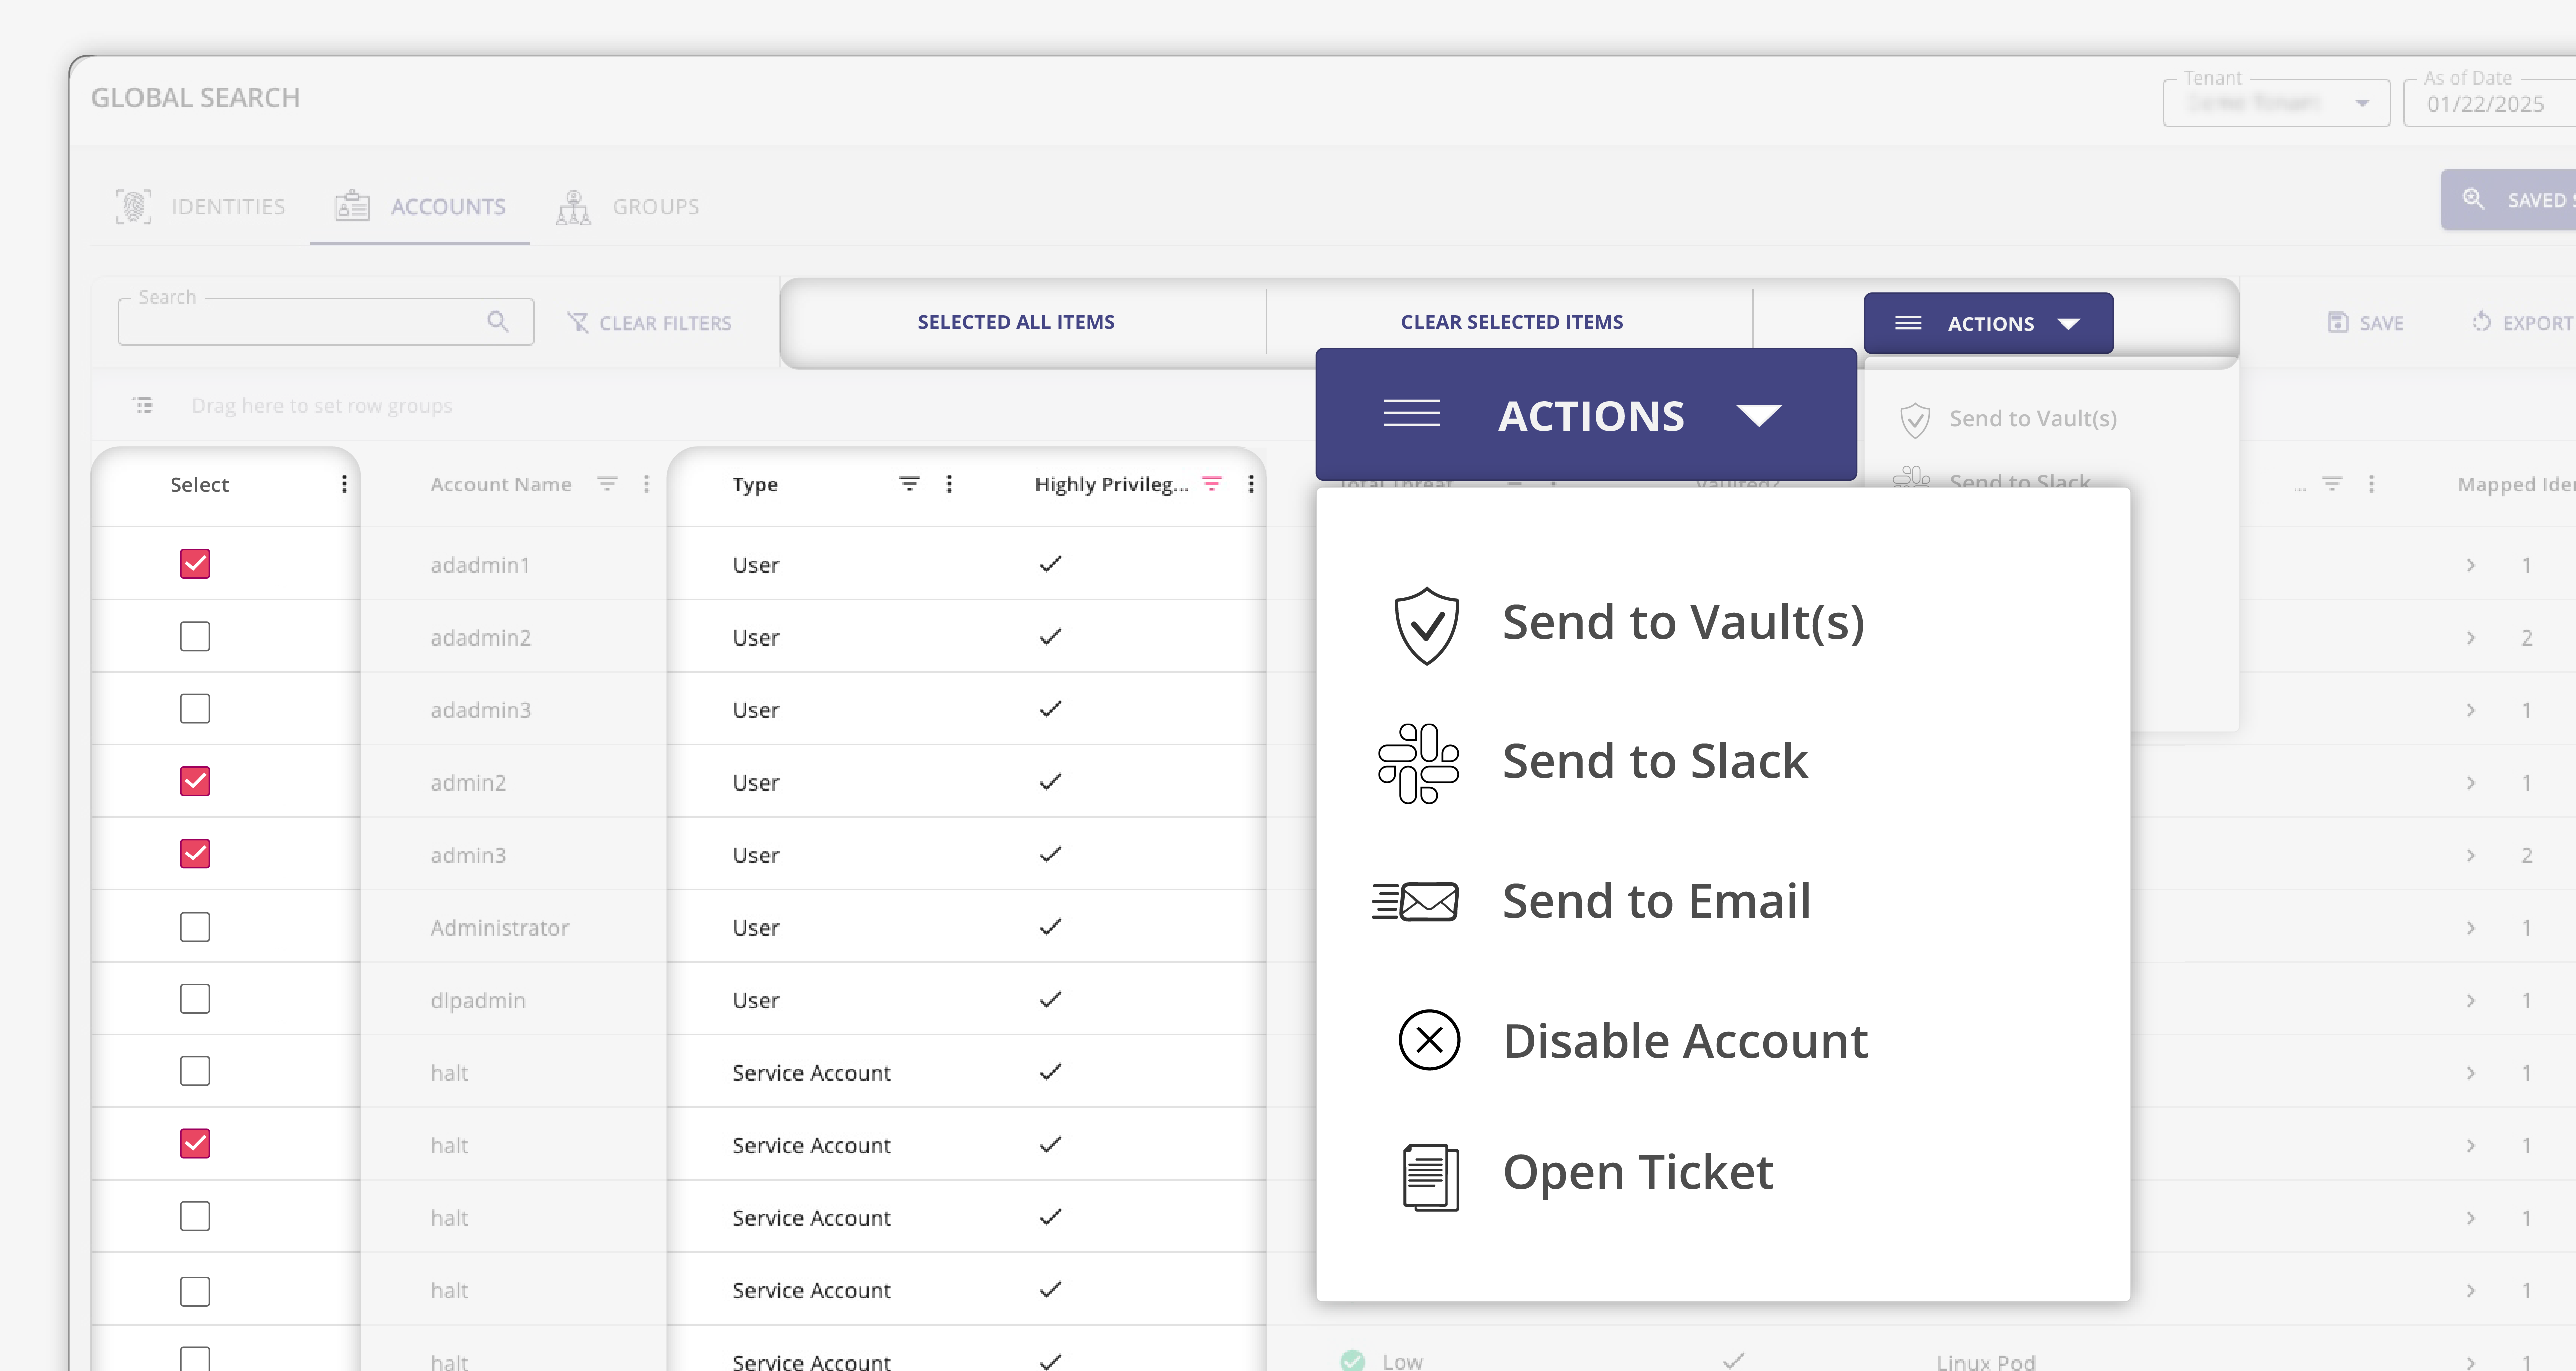Click the Send to Vault(s) shield icon
This screenshot has width=2576, height=1371.
point(1426,625)
